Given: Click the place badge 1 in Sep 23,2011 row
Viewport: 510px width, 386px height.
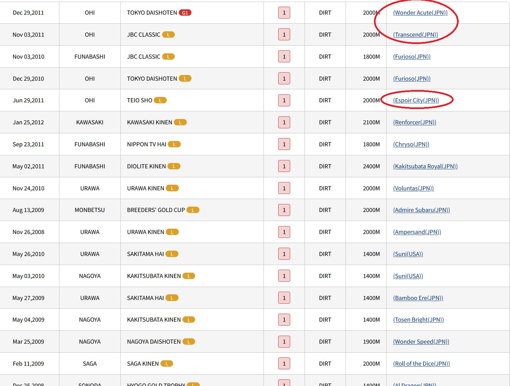Looking at the screenshot, I should coord(284,144).
